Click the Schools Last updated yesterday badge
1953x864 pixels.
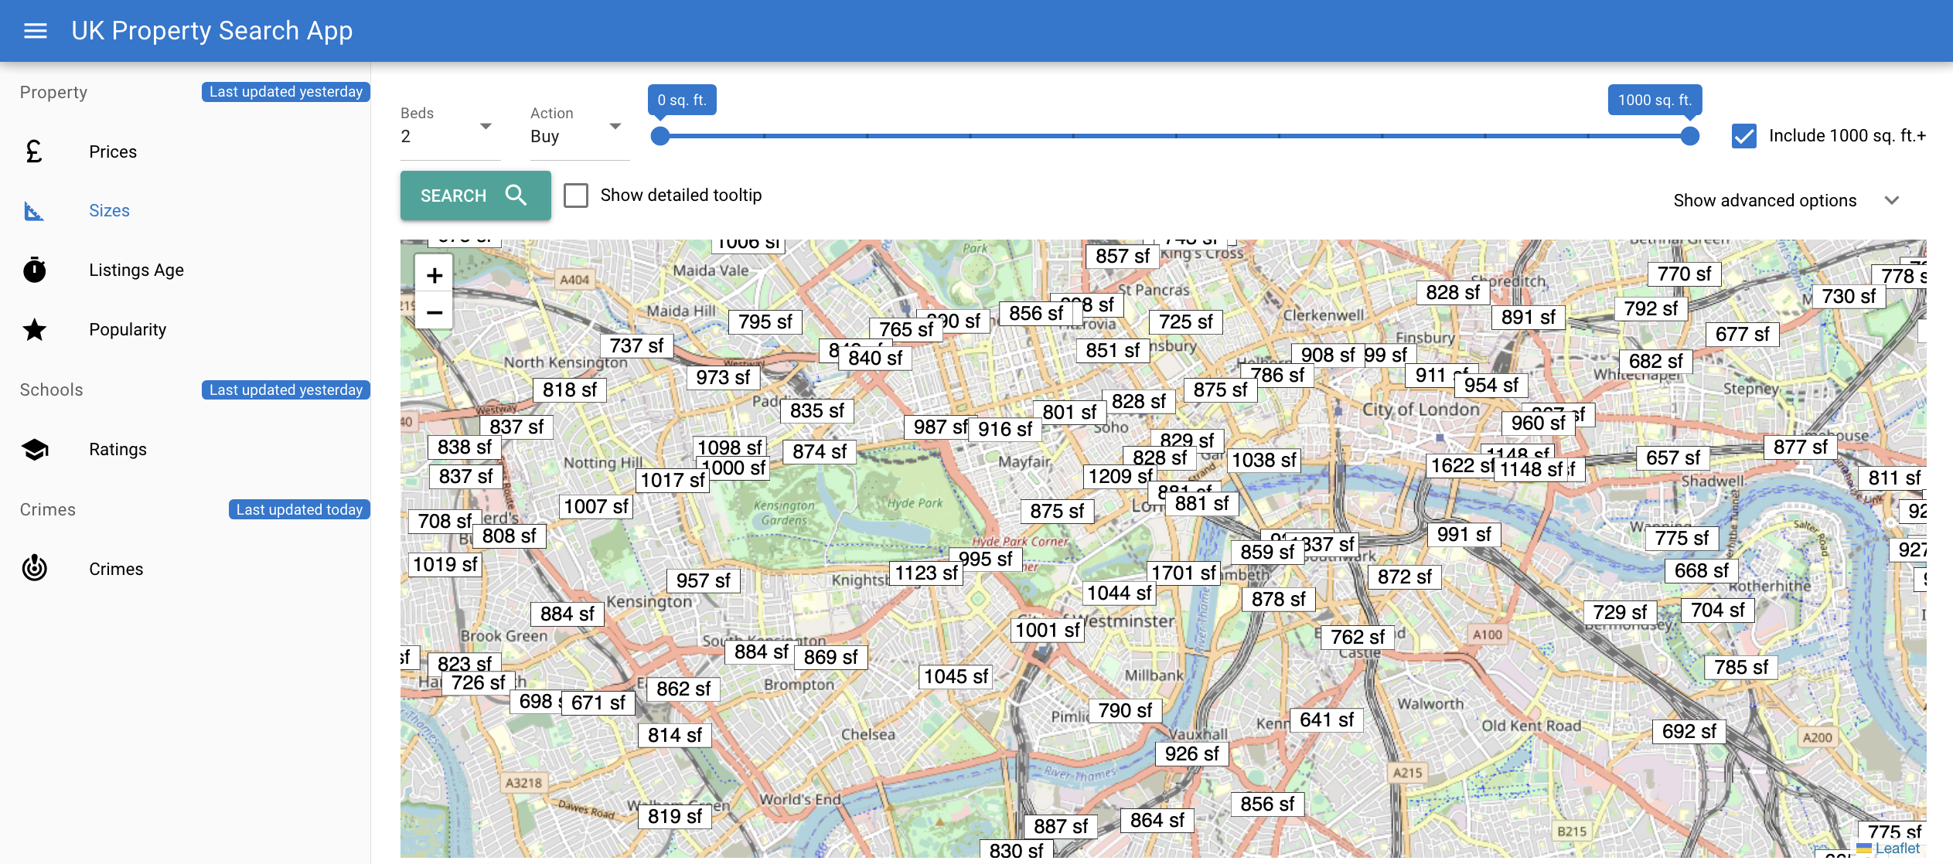(x=286, y=390)
